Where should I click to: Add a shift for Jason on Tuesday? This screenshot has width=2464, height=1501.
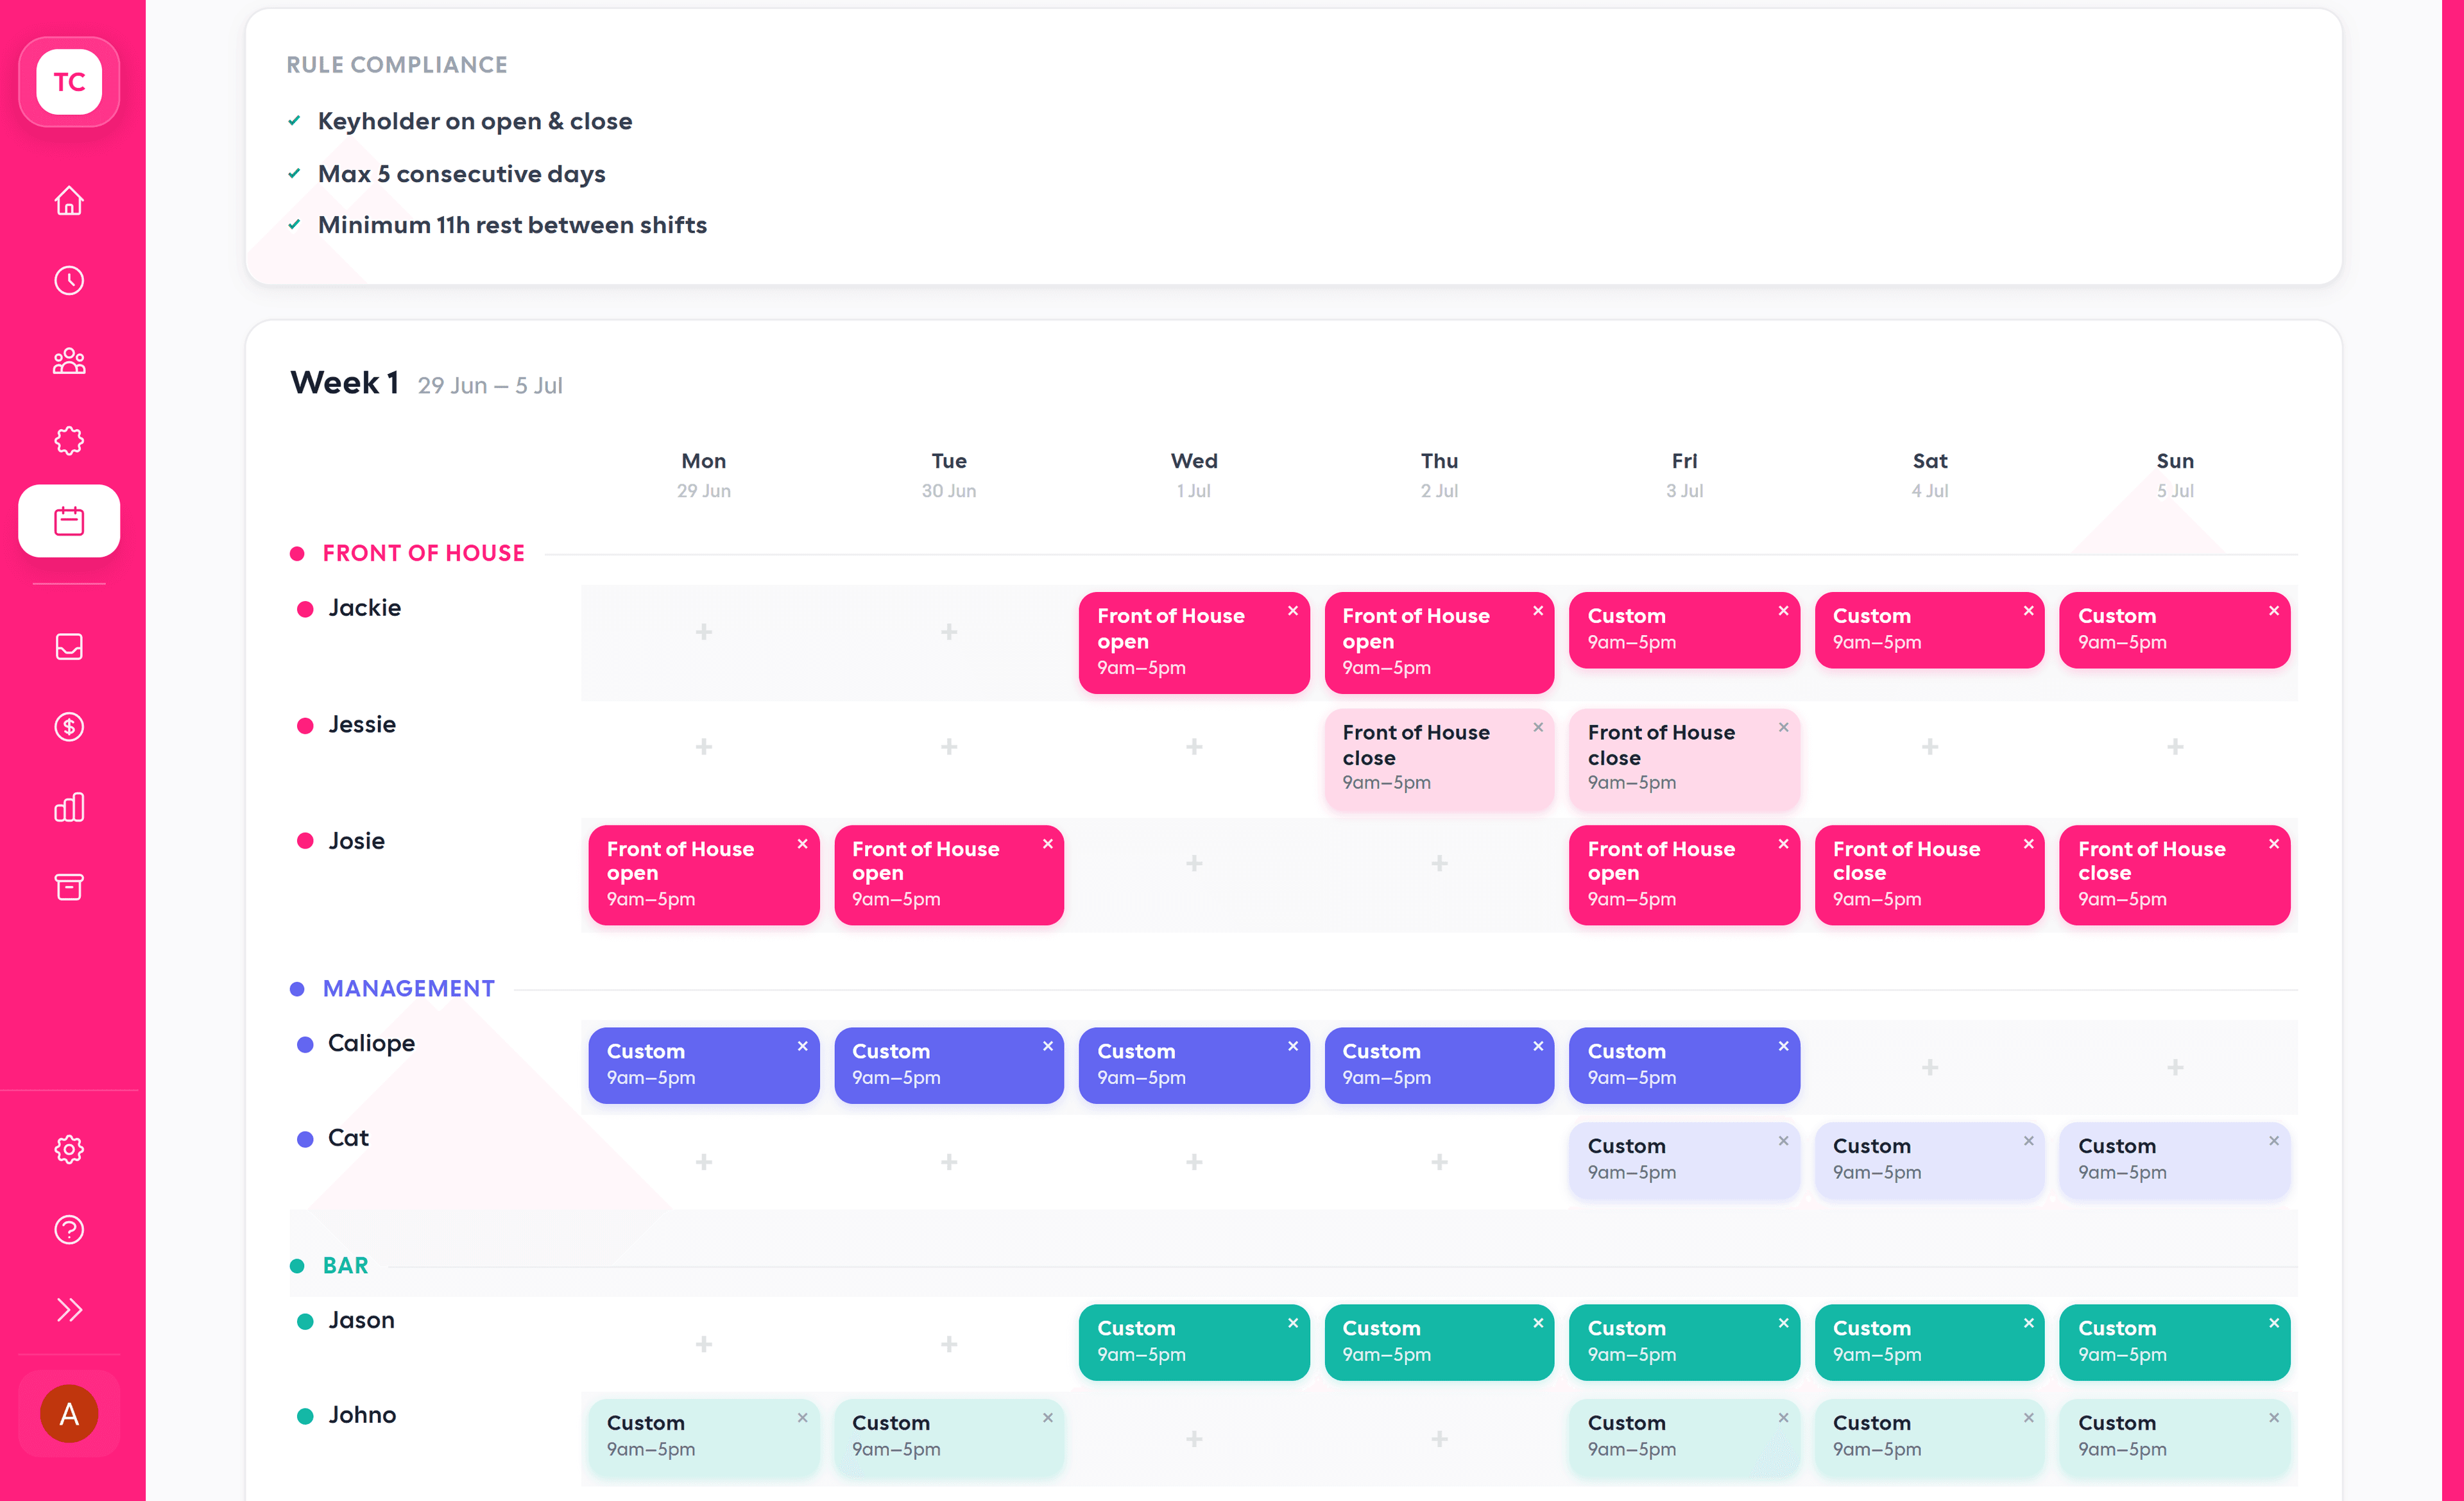(x=949, y=1344)
